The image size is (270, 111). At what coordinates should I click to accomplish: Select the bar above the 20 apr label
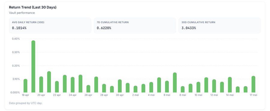pyautogui.click(x=41, y=85)
